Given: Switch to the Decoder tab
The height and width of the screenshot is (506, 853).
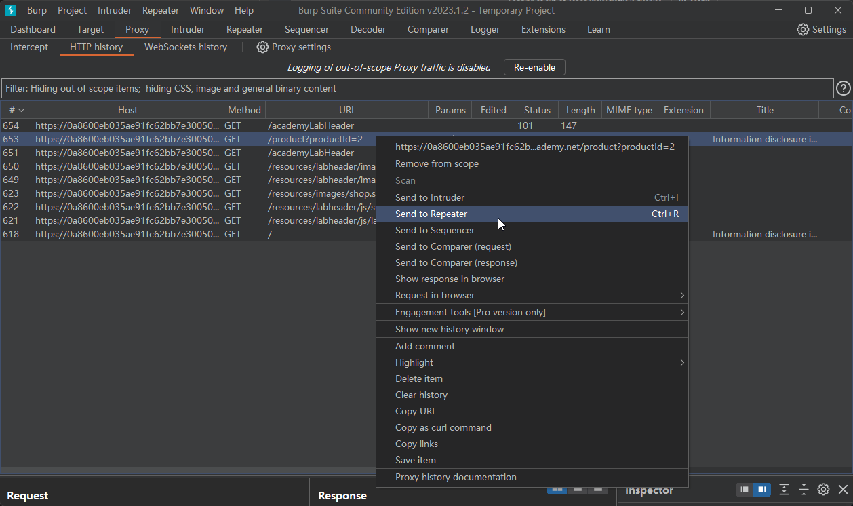Looking at the screenshot, I should click(368, 29).
